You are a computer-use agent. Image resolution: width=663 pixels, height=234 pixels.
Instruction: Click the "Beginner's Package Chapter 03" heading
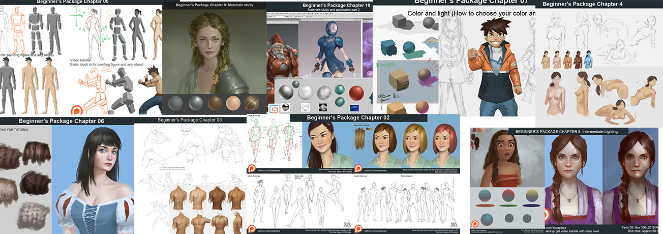(190, 120)
